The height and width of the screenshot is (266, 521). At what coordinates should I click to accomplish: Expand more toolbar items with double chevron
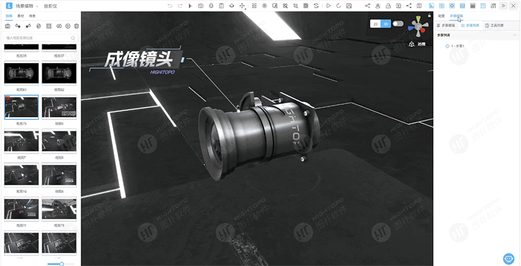coord(503,6)
